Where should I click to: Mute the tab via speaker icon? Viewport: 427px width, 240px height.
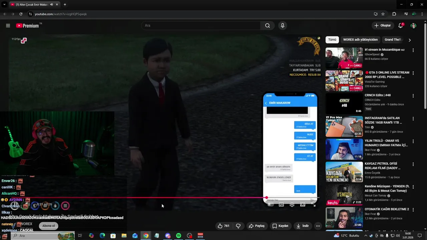point(52,5)
